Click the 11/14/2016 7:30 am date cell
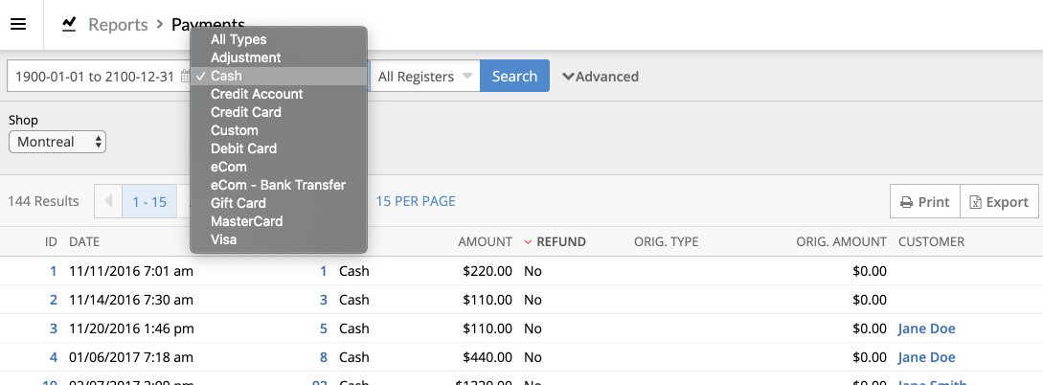 tap(131, 300)
